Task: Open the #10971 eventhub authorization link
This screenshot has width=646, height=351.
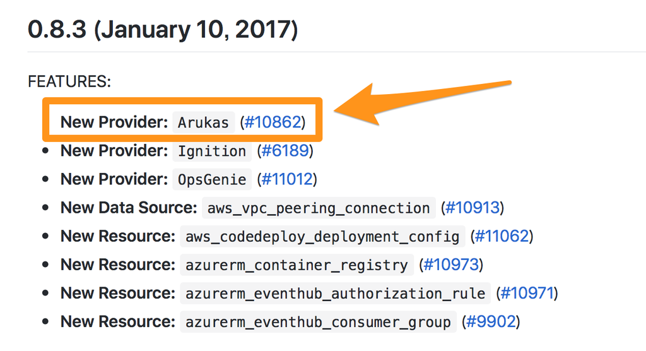Action: tap(525, 294)
